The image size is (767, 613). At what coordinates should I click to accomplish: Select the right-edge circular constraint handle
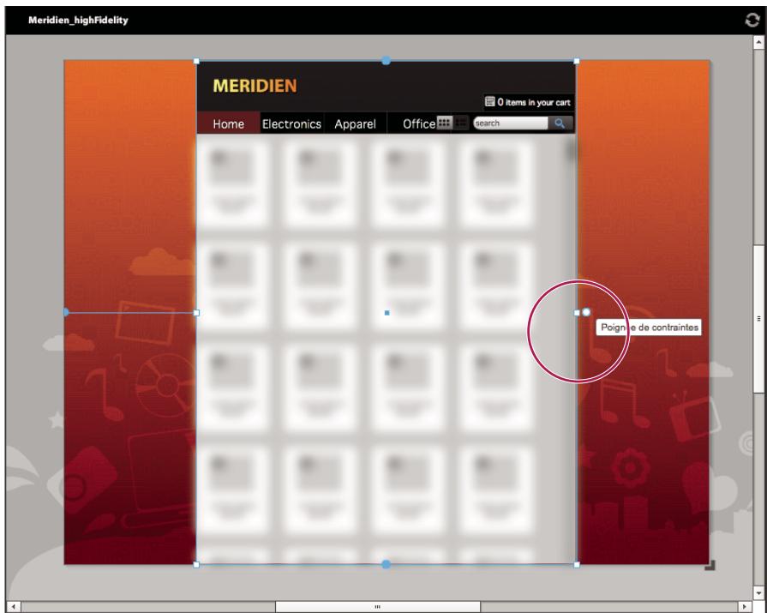click(x=586, y=312)
